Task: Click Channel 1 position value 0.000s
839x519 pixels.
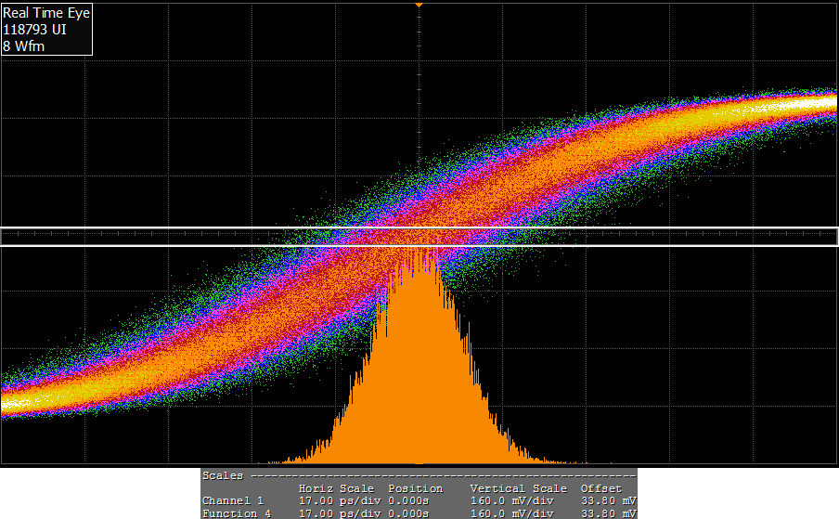Action: tap(408, 500)
